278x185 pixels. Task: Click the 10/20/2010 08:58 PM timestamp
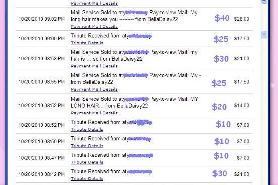[x=42, y=59]
